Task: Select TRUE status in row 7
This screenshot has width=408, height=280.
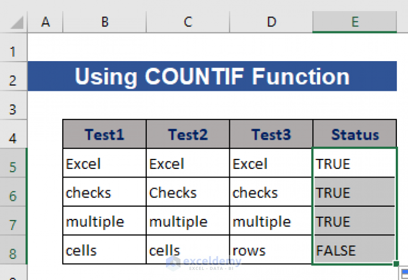Action: 354,220
